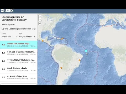Screen dimensions: 126x94
Task: Click the orange earthquake marker near Puerto Rico
Action: point(63,38)
